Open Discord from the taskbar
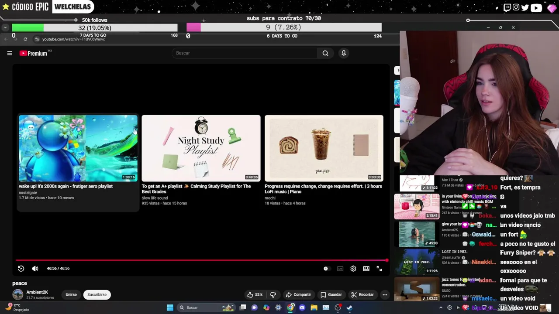 tap(302, 307)
